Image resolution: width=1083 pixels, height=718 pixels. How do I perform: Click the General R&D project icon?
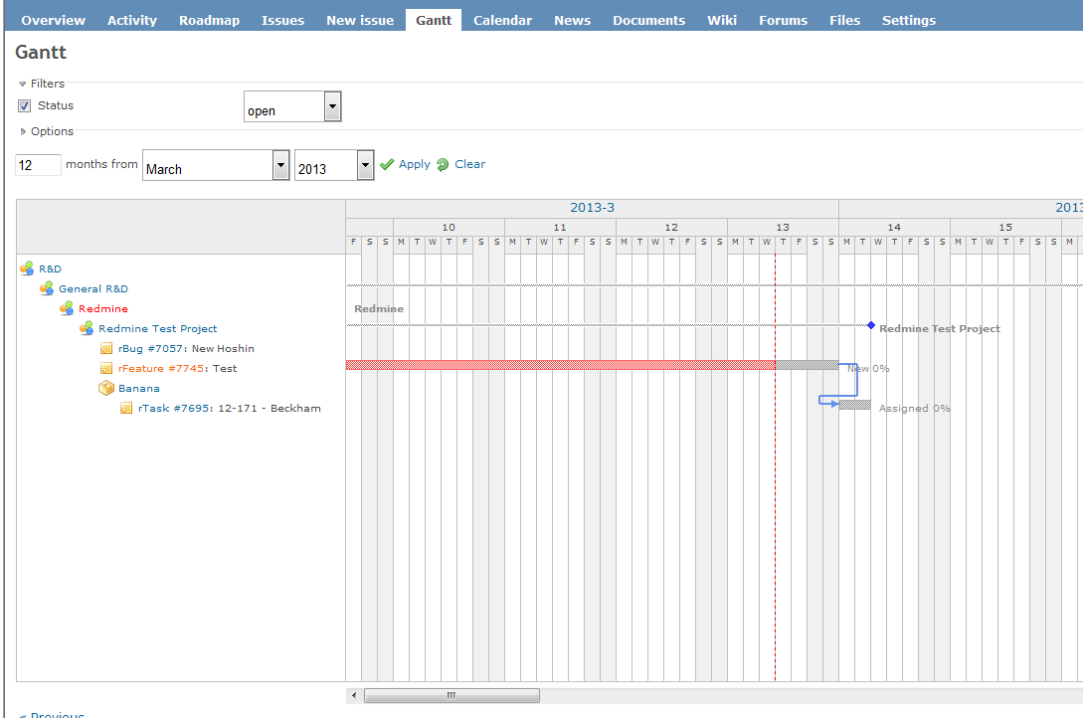coord(47,288)
